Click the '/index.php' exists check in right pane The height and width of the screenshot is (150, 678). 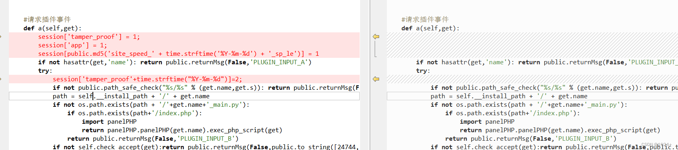pos(513,113)
